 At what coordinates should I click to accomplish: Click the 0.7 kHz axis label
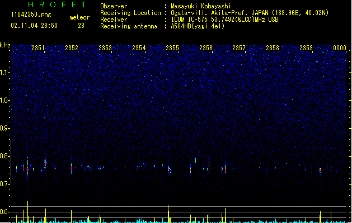[x=4, y=184]
